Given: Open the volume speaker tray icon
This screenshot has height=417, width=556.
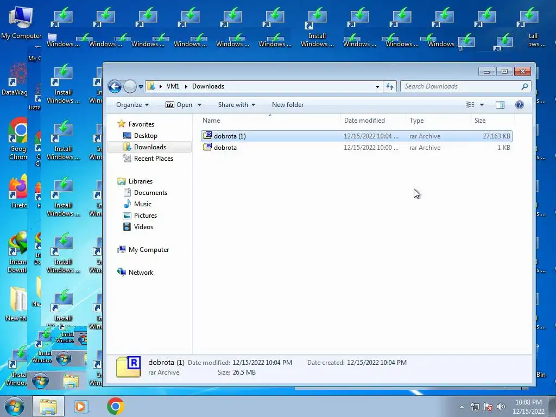Looking at the screenshot, I should tap(501, 407).
